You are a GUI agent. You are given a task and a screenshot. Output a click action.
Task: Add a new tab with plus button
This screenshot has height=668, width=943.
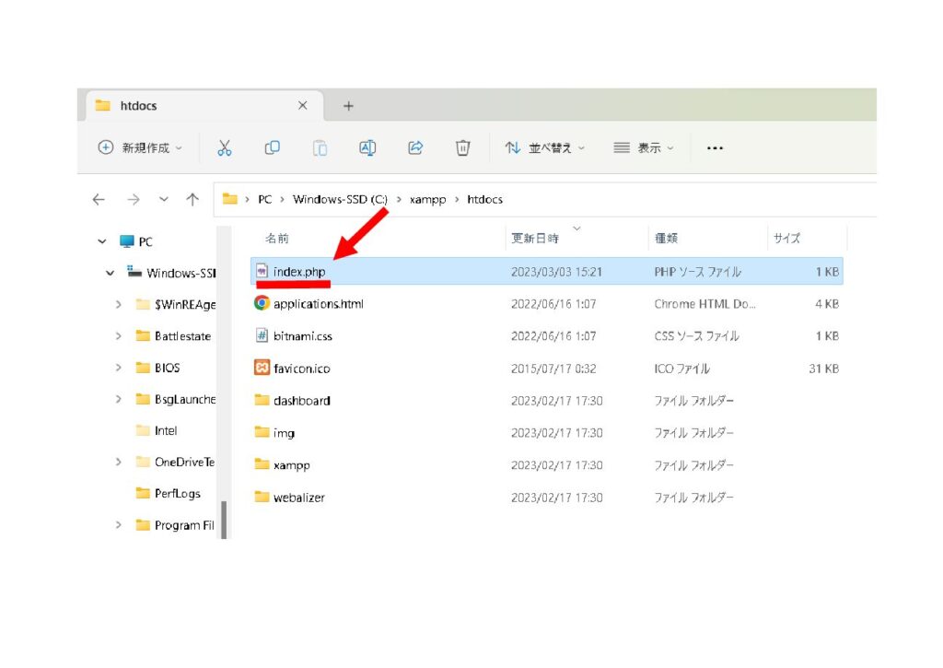[348, 106]
